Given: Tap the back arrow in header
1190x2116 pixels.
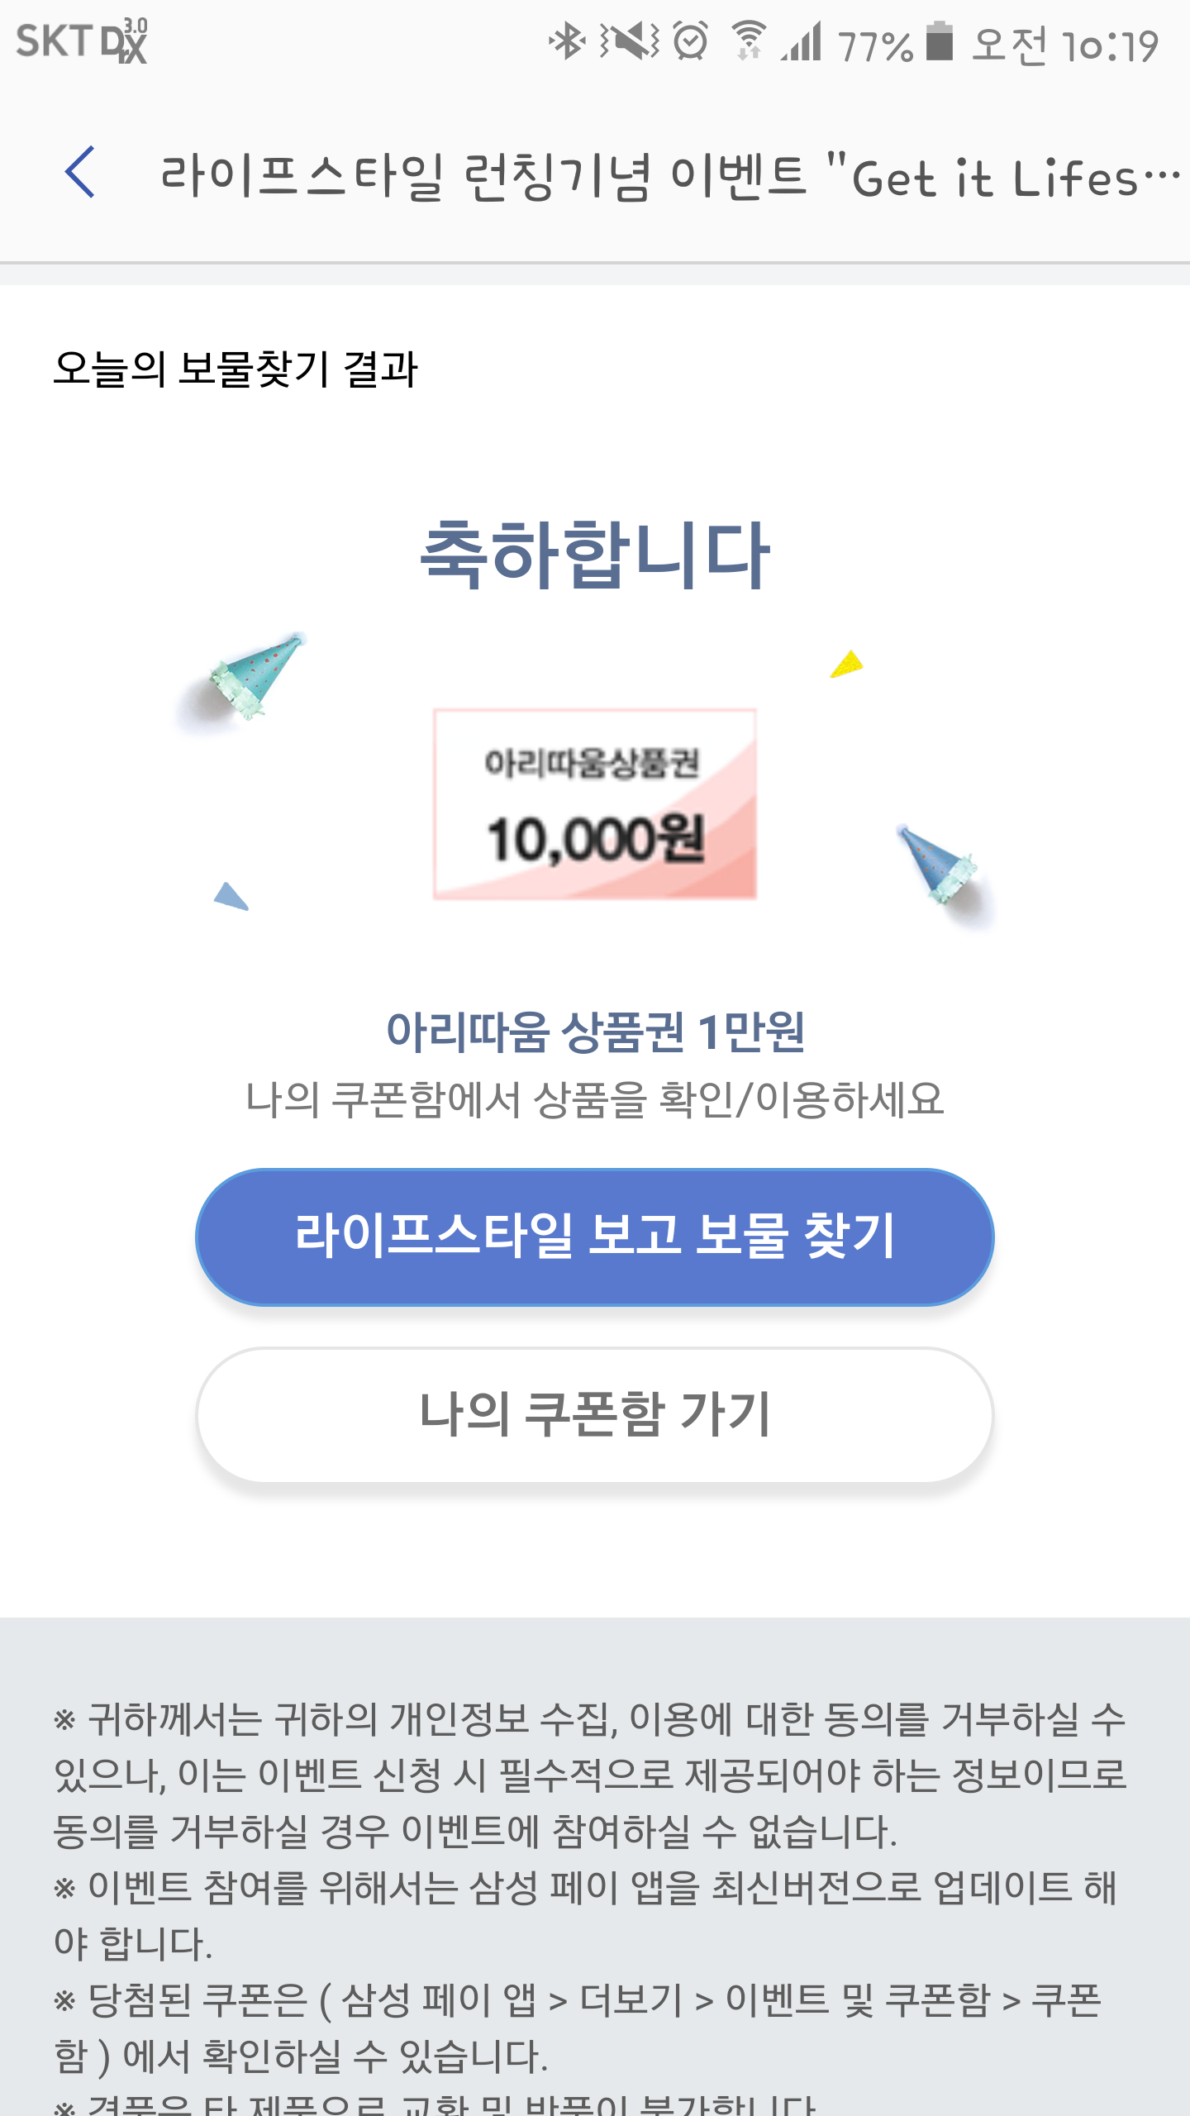Looking at the screenshot, I should tap(80, 173).
